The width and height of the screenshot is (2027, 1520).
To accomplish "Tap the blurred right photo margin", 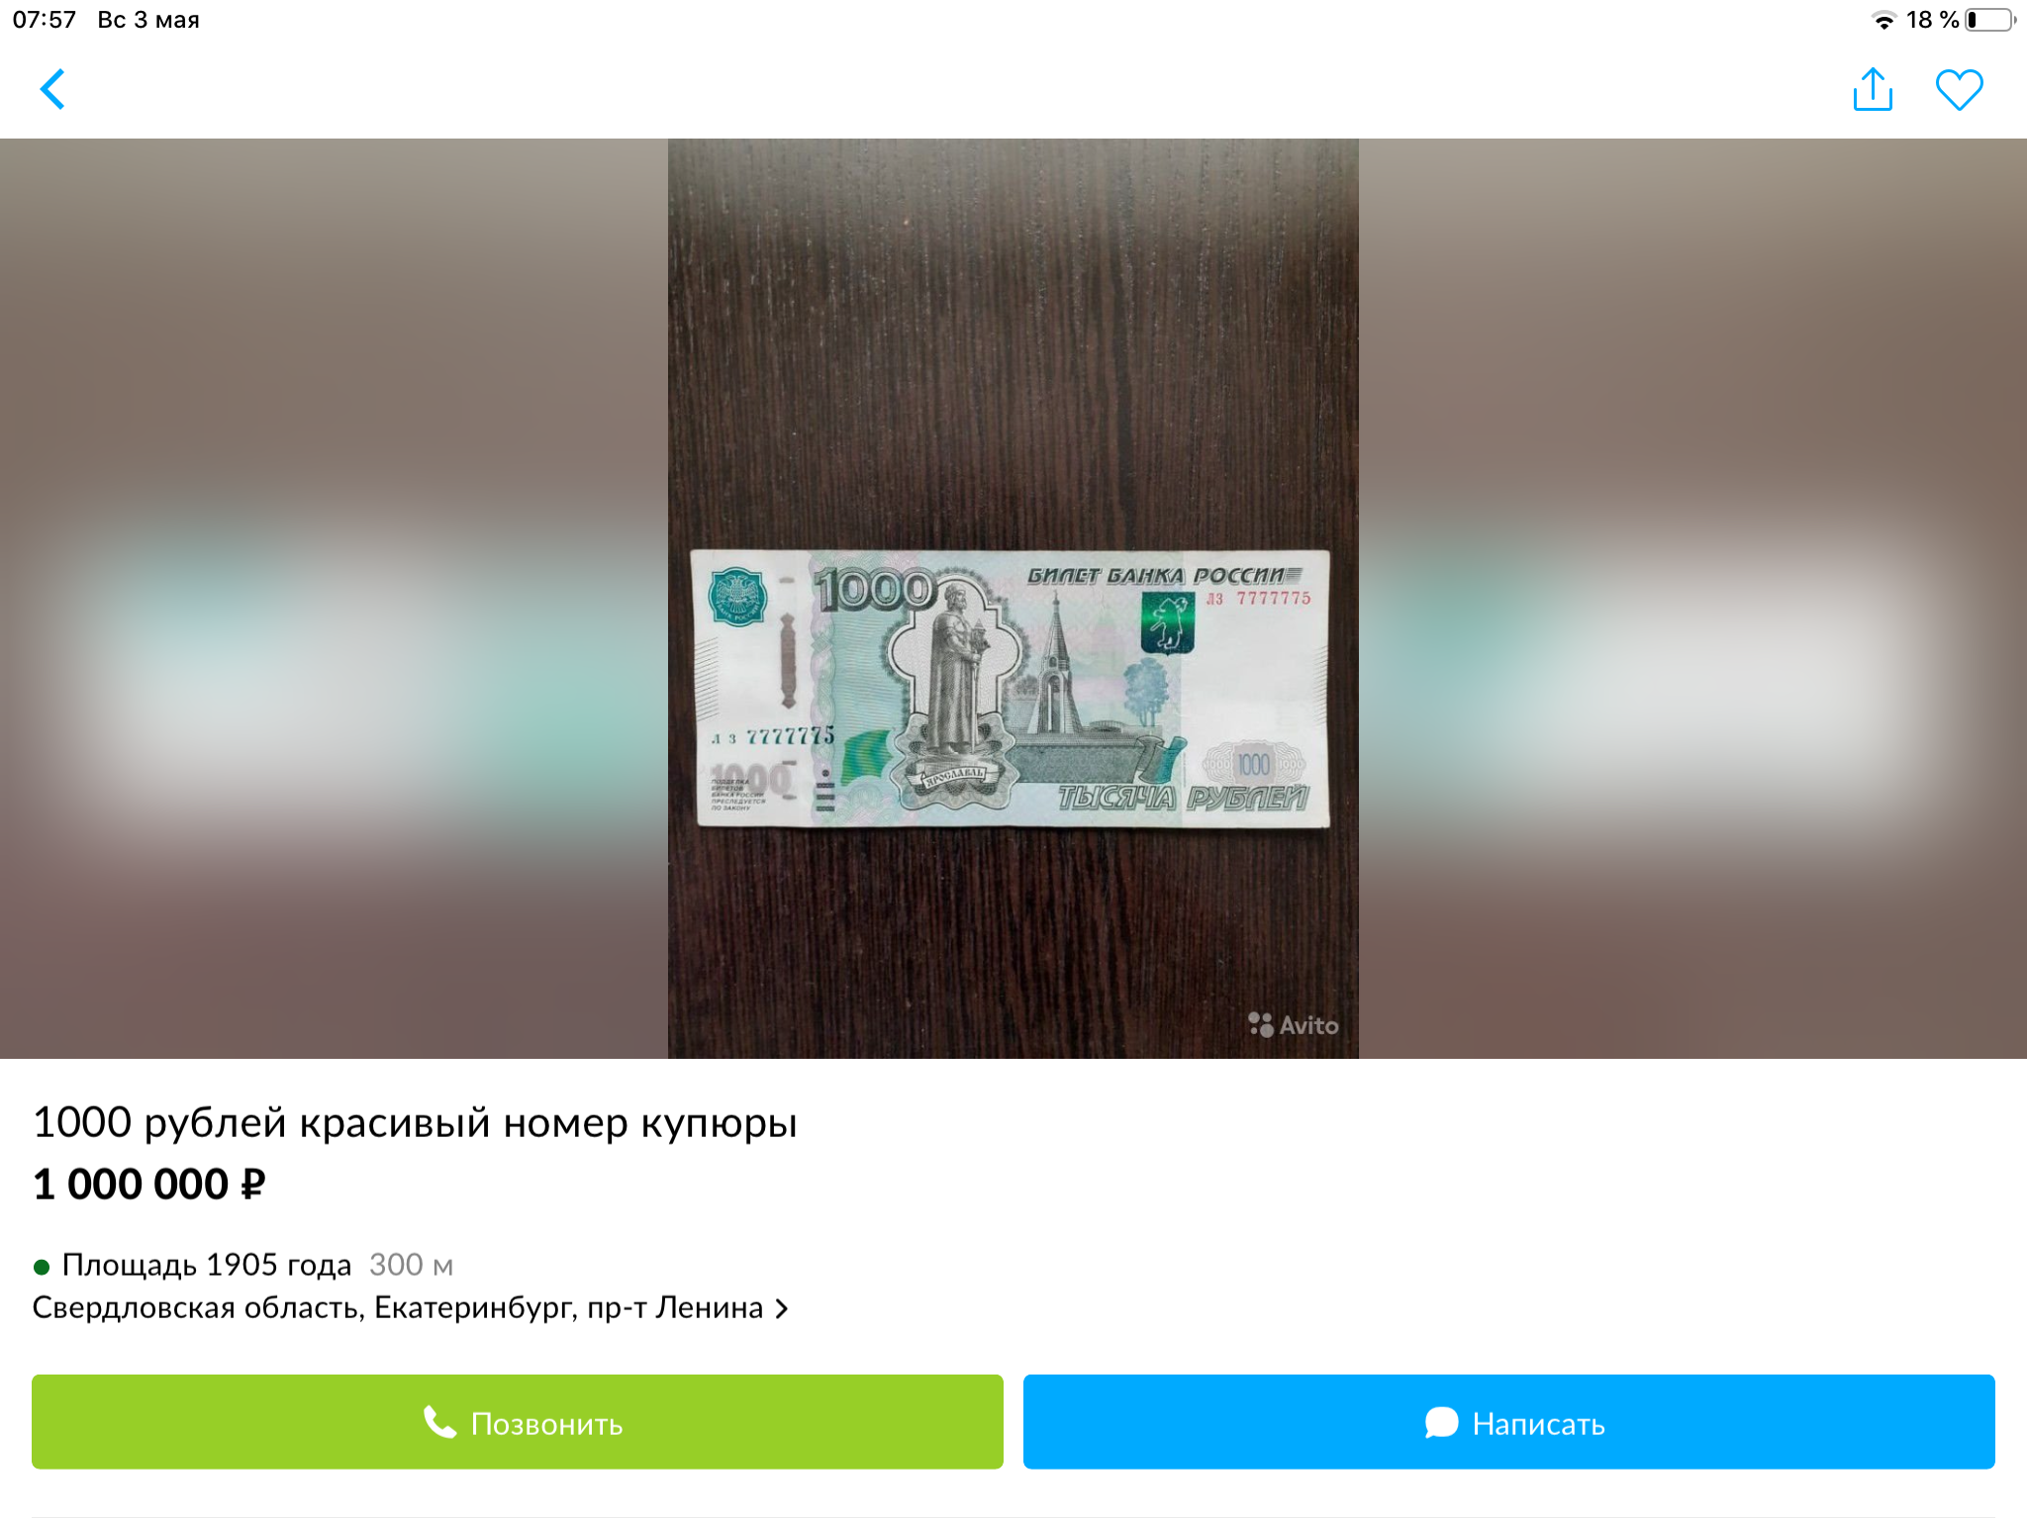I will point(1692,599).
